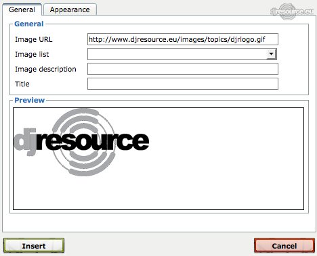Image resolution: width=317 pixels, height=256 pixels.
Task: Click the Preview section heading
Action: coord(29,100)
